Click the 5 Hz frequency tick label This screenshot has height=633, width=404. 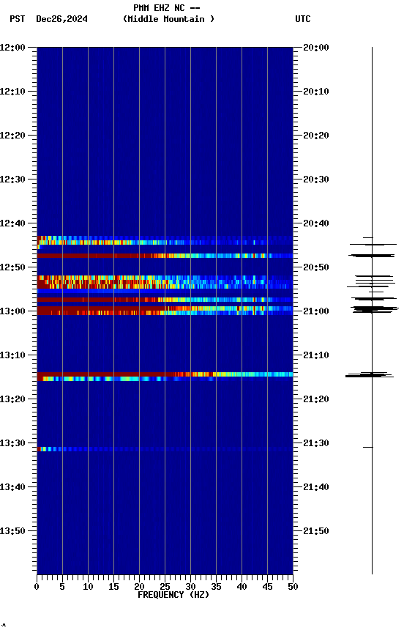tap(62, 587)
